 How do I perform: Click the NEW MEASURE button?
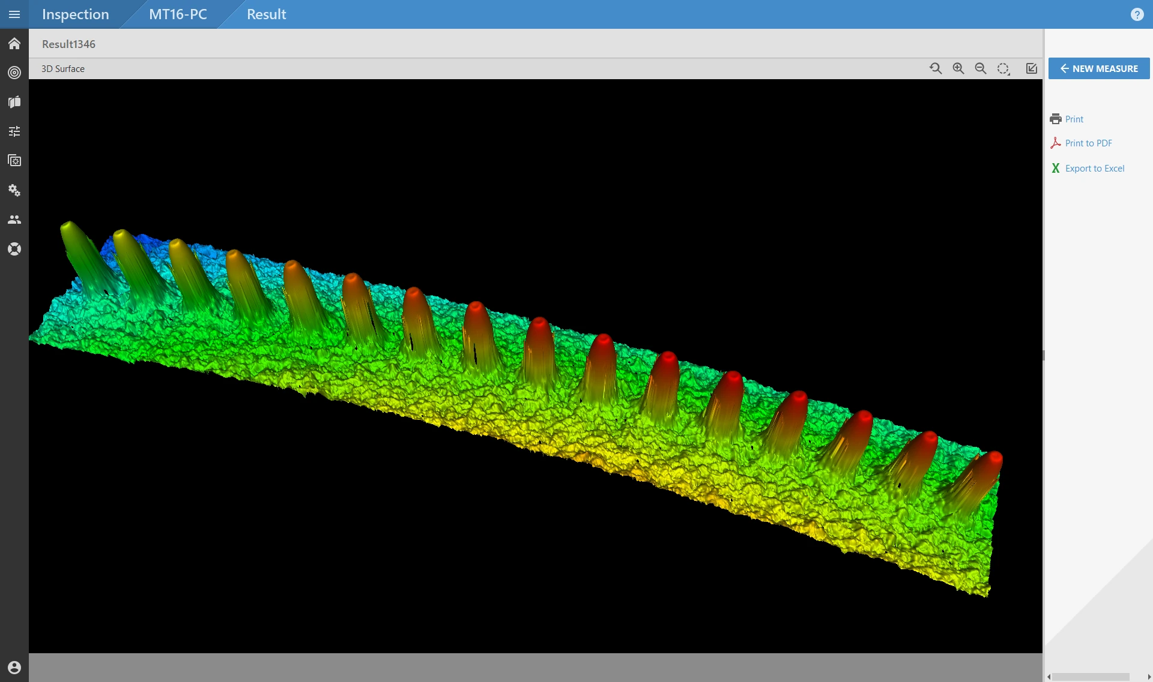tap(1098, 68)
